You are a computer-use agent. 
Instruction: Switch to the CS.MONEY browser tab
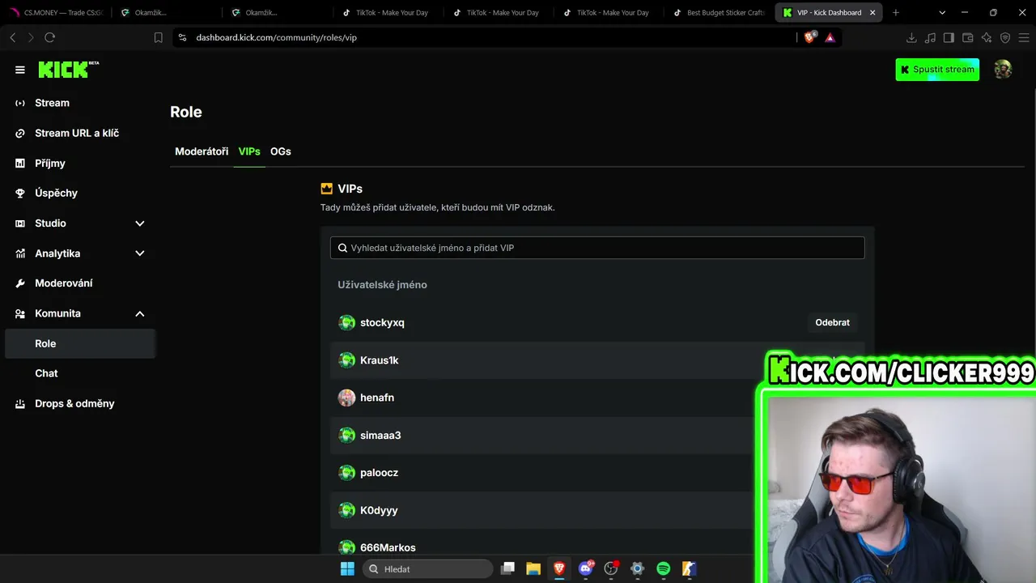(55, 13)
